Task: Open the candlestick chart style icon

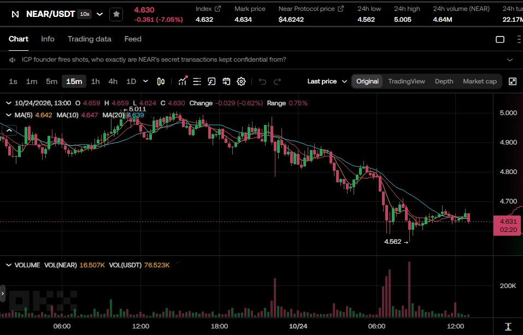Action: [161, 81]
